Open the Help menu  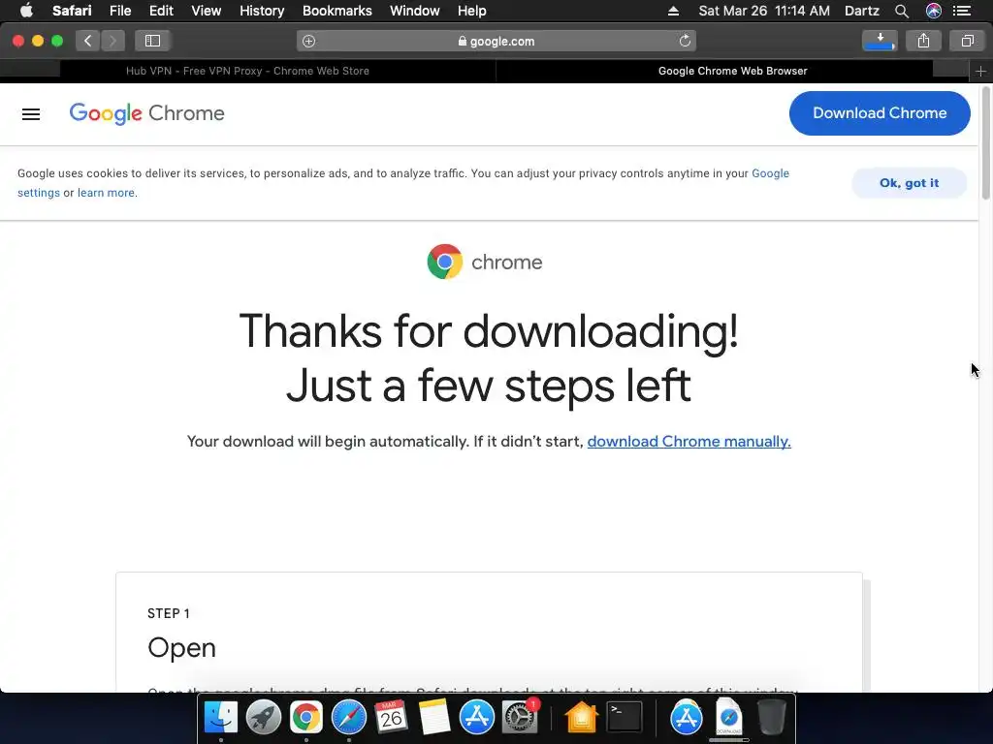coord(472,11)
